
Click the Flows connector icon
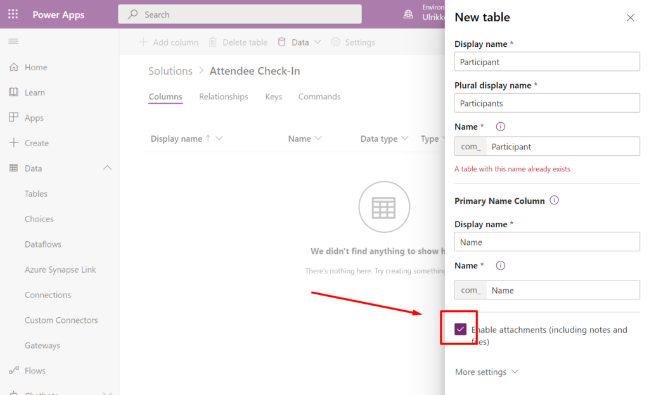pos(14,370)
